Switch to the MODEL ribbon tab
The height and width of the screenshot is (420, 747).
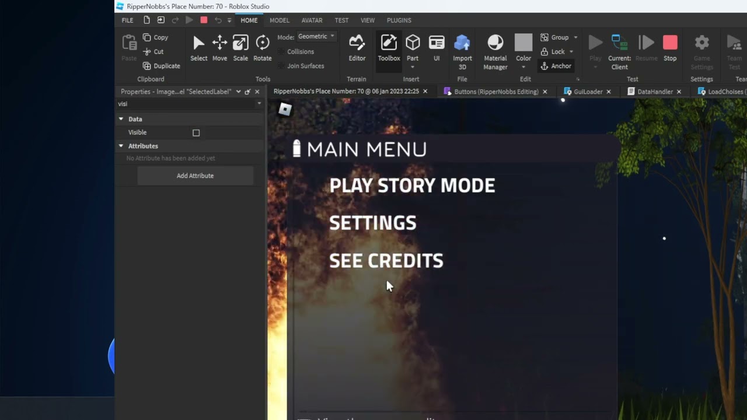click(279, 20)
